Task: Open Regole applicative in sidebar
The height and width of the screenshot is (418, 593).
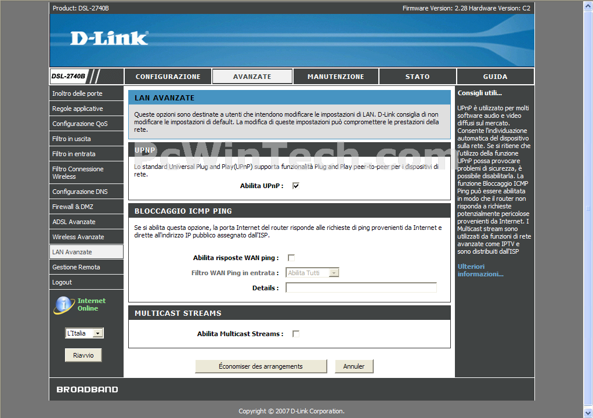Action: tap(86, 109)
